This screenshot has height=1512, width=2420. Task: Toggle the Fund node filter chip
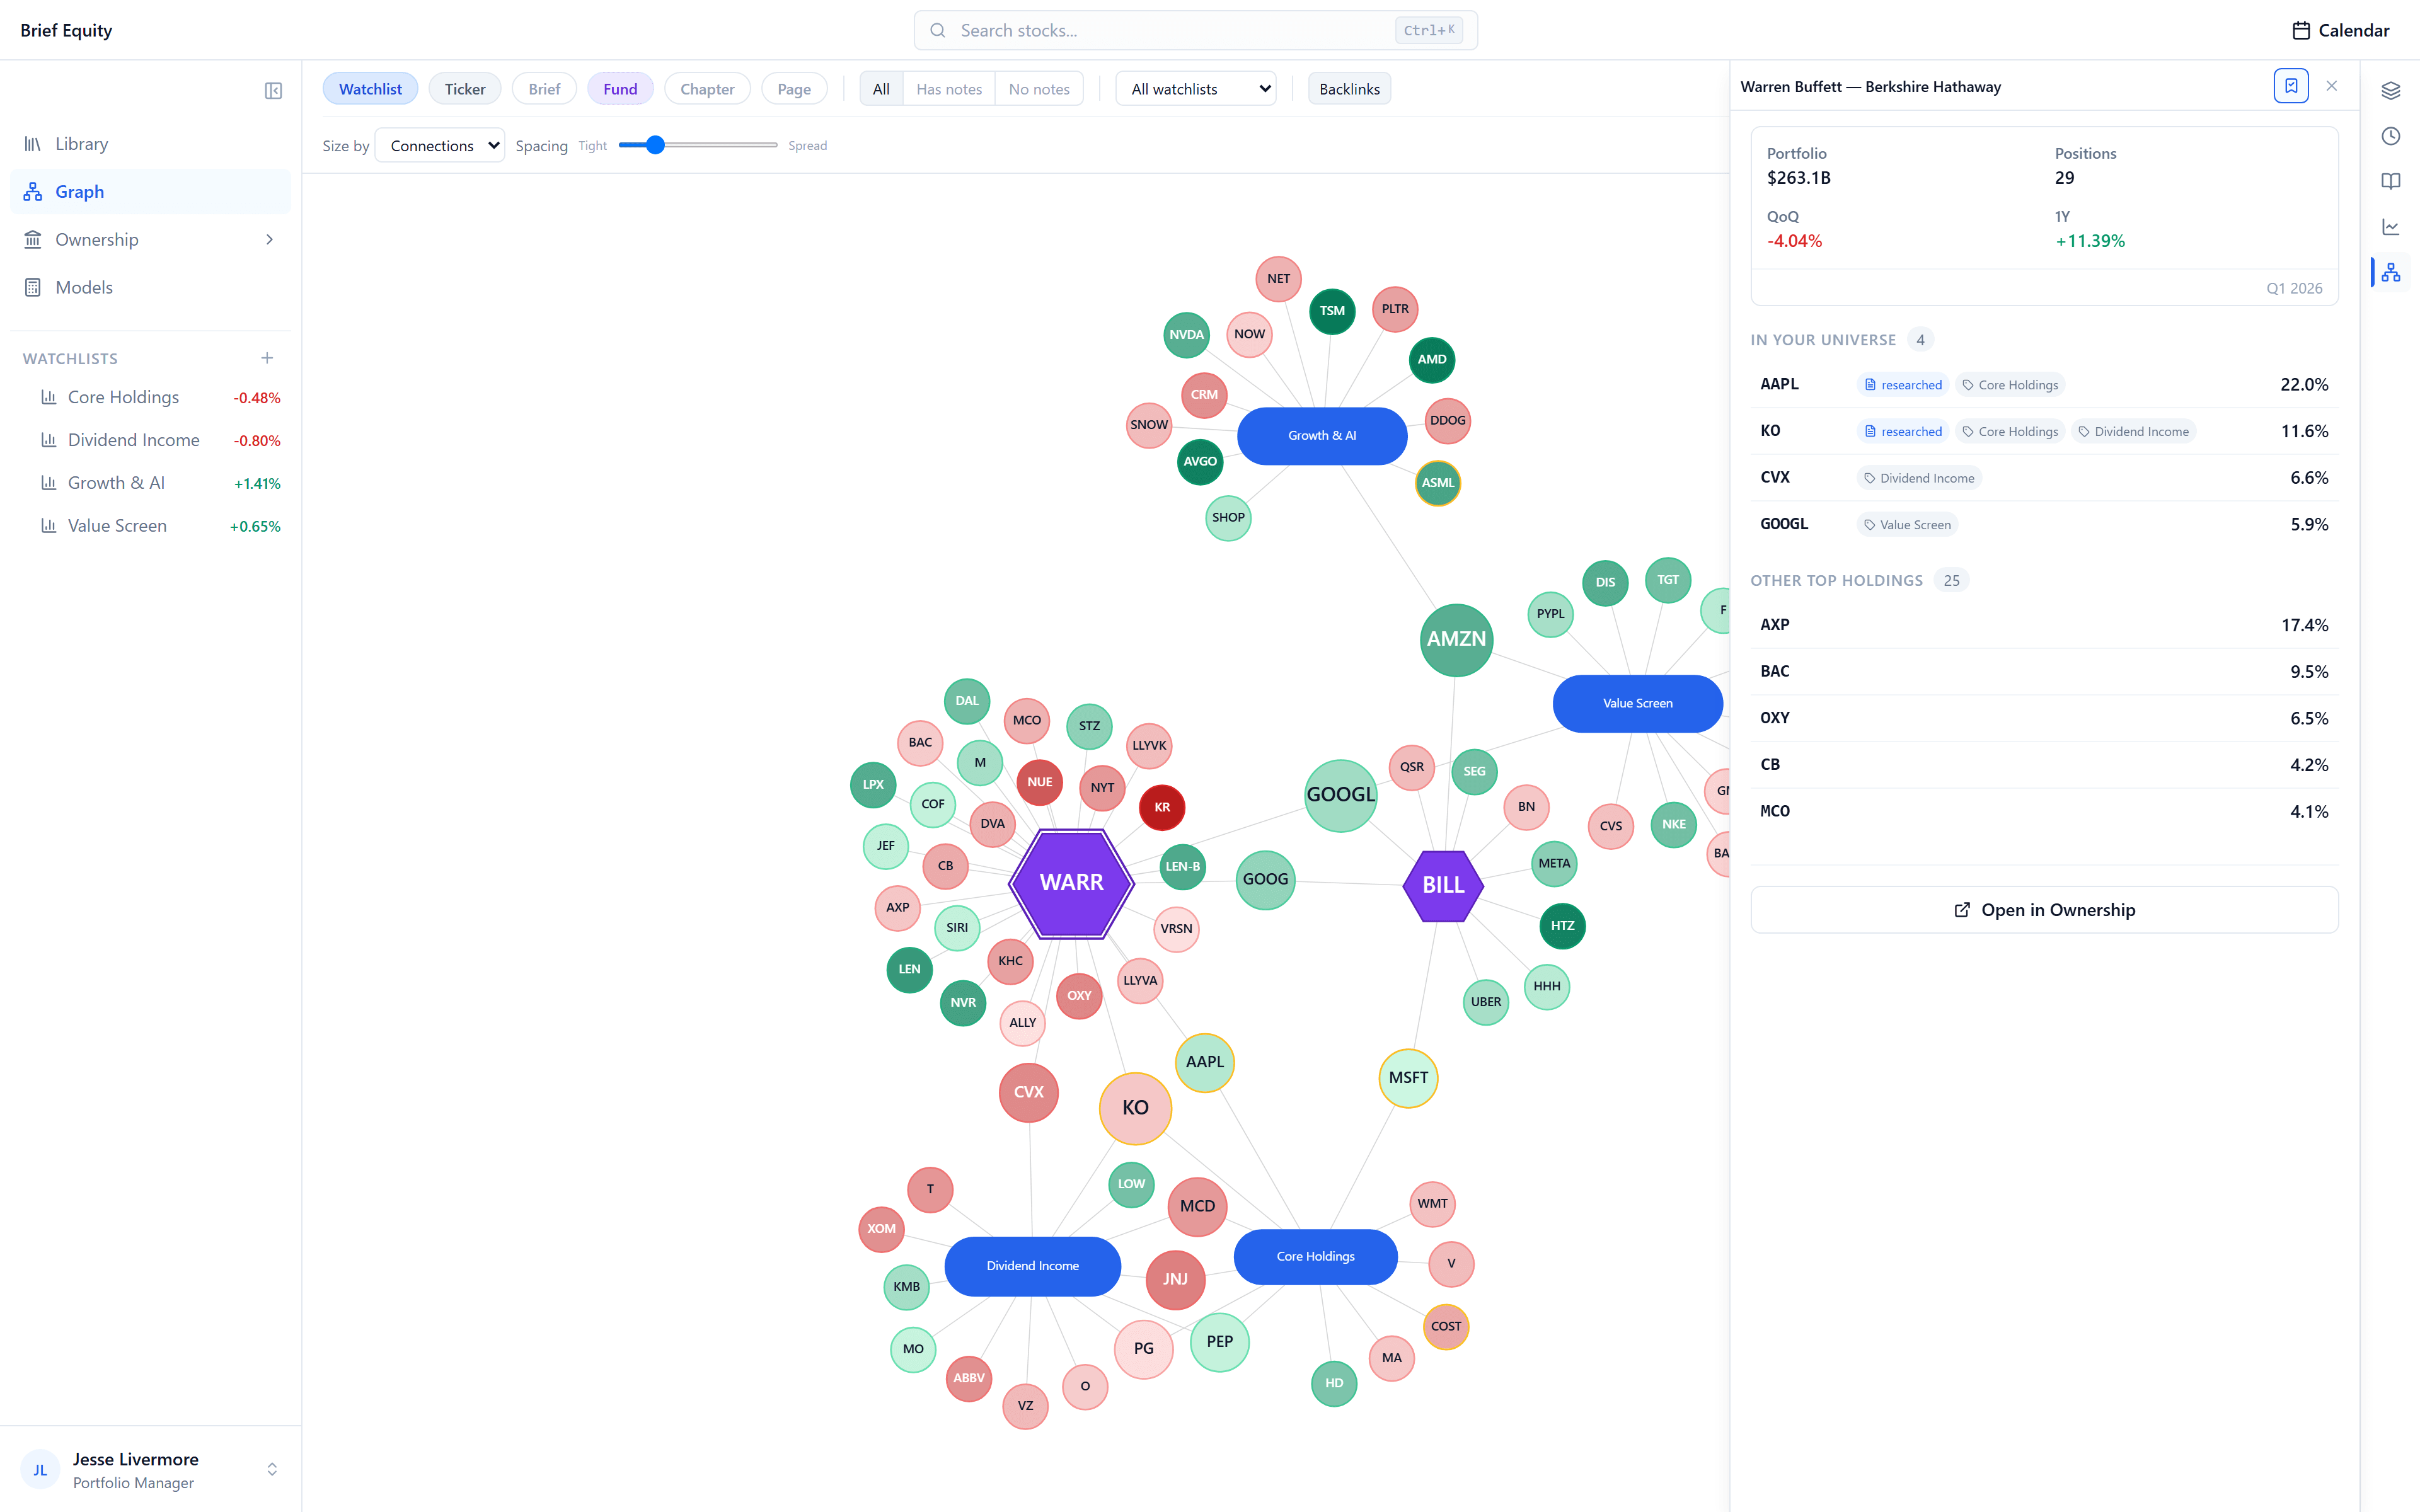(x=620, y=89)
